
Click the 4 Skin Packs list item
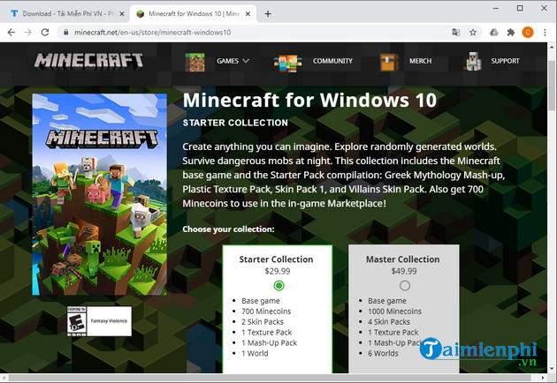[389, 322]
